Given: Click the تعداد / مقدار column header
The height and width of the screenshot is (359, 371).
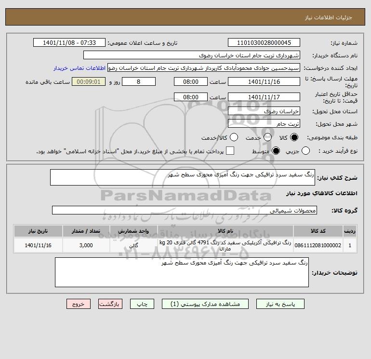Looking at the screenshot, I should (x=86, y=231).
